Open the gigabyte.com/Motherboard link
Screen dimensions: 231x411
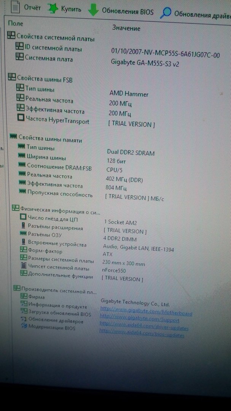pyautogui.click(x=146, y=312)
